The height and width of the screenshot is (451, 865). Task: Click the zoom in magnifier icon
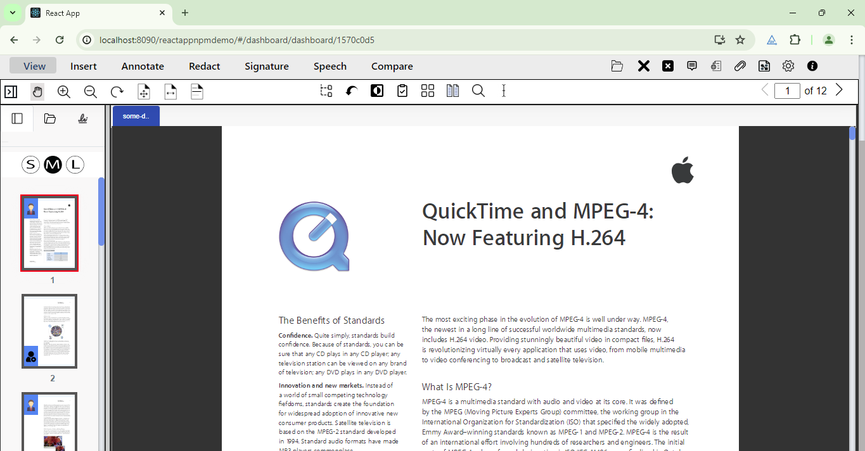64,91
